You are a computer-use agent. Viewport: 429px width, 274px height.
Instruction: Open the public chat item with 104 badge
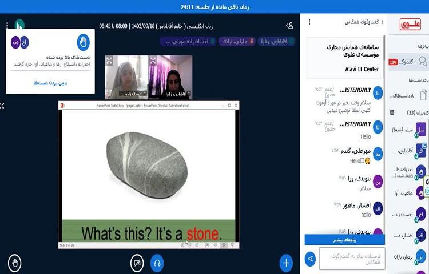point(408,62)
